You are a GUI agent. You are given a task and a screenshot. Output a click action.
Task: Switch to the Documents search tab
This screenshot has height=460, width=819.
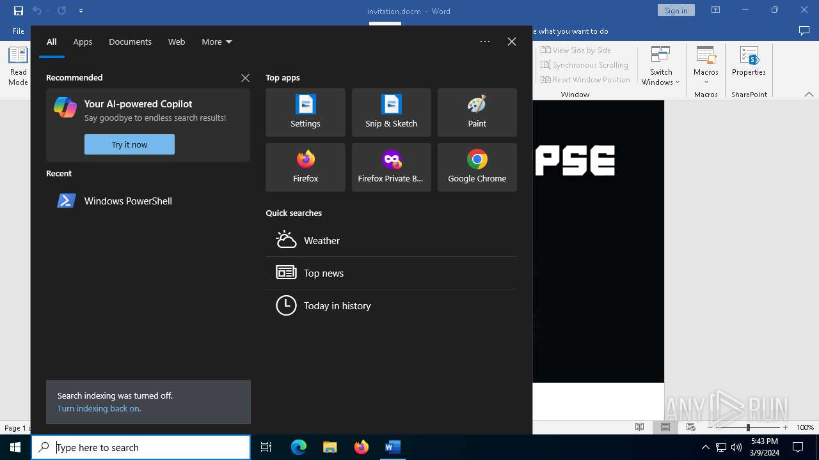pos(130,42)
